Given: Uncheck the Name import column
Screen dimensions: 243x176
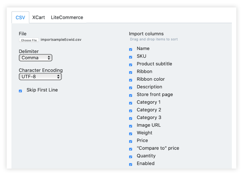Looking at the screenshot, I should pos(131,49).
